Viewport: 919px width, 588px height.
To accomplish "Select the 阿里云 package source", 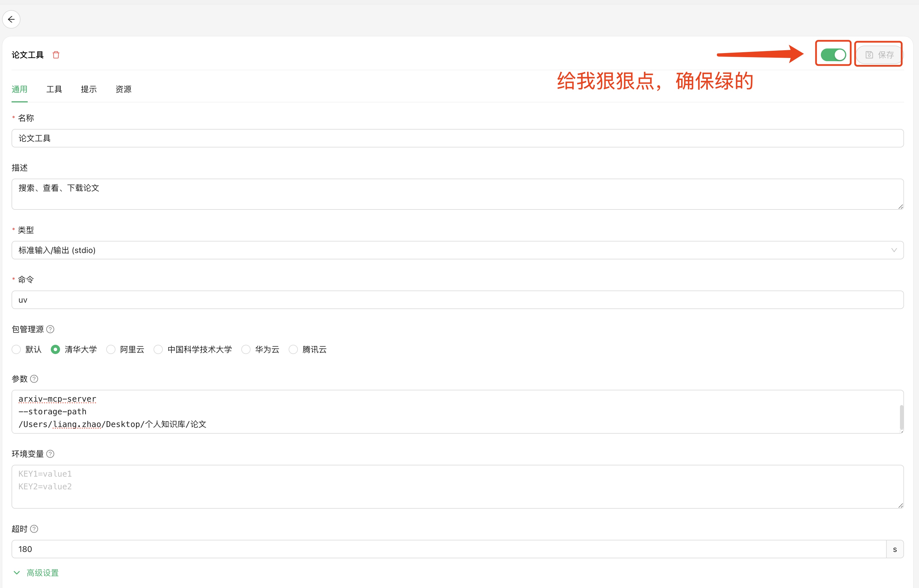I will click(x=111, y=349).
